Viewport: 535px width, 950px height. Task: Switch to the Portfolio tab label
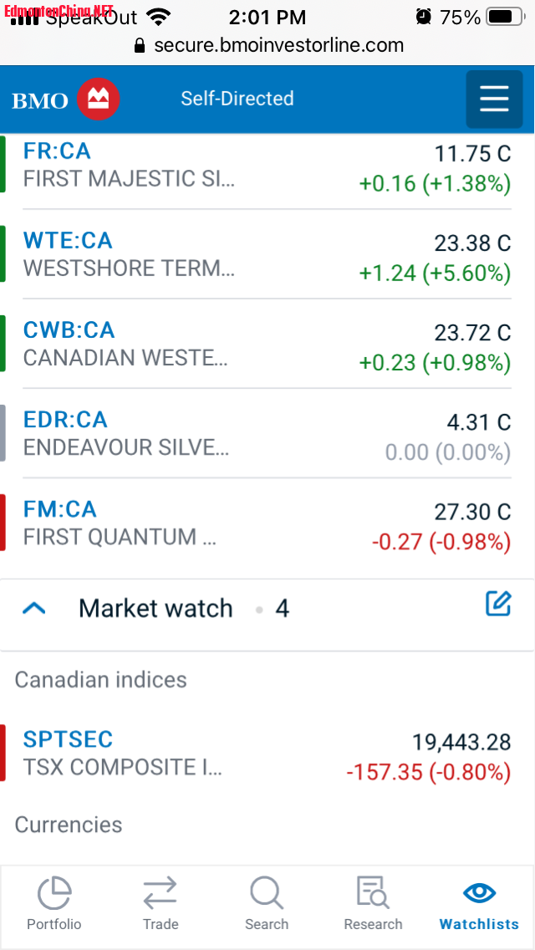[x=54, y=924]
